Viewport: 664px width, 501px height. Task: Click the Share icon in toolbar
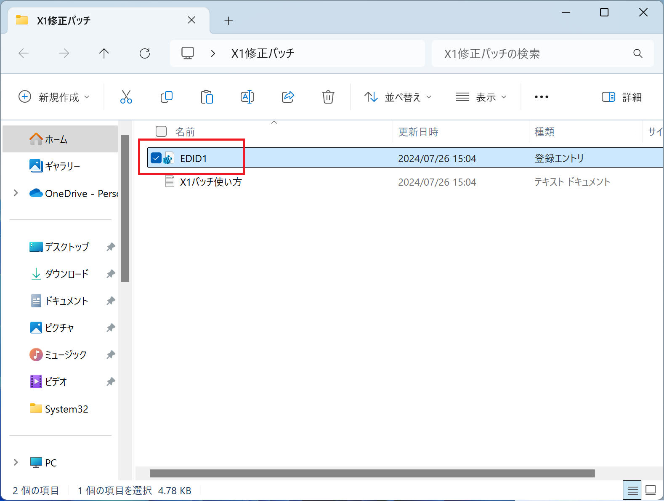[x=288, y=97]
